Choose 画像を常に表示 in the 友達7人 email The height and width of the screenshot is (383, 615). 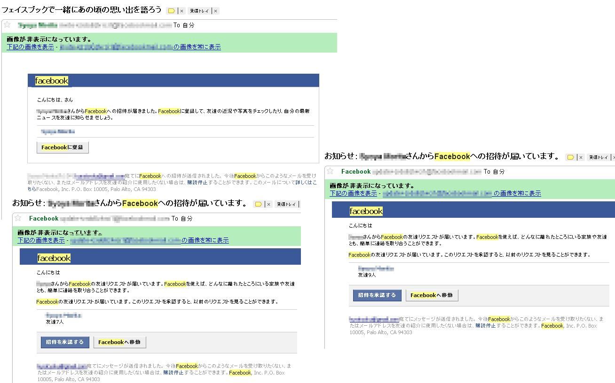(205, 240)
